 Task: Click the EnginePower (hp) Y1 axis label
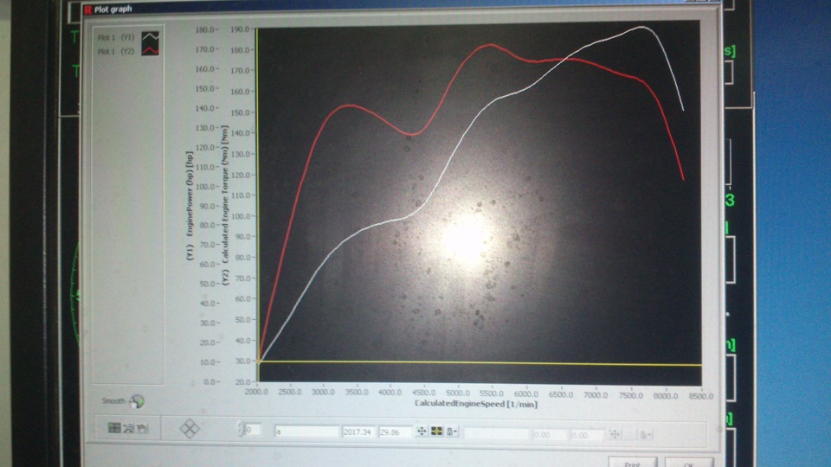coord(190,206)
